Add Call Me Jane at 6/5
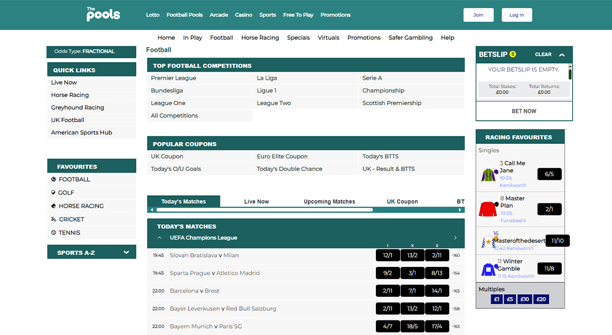This screenshot has height=335, width=612. point(549,174)
